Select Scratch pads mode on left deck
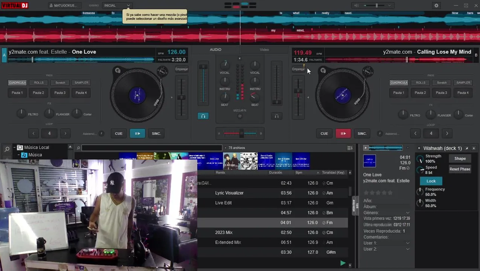Viewport: 480px width, 271px height. (x=60, y=82)
